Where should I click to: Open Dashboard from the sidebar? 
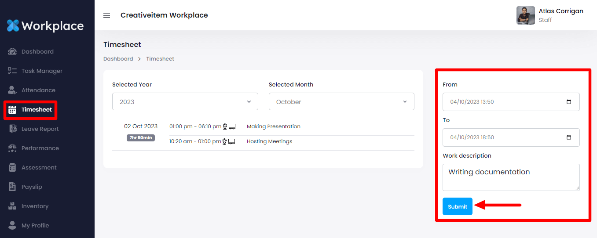pos(37,52)
